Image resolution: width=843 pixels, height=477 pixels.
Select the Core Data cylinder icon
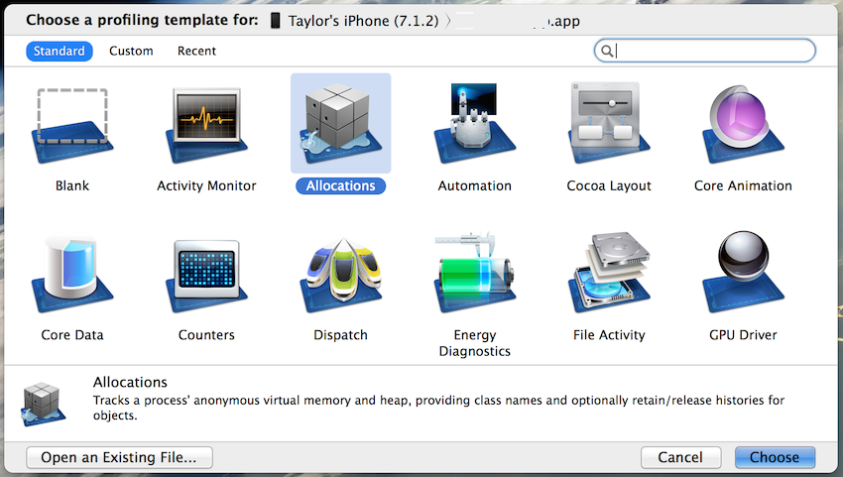coord(72,273)
